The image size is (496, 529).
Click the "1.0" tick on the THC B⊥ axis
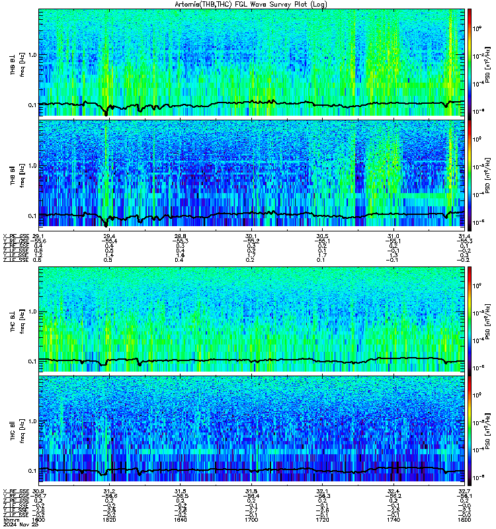tap(32, 311)
